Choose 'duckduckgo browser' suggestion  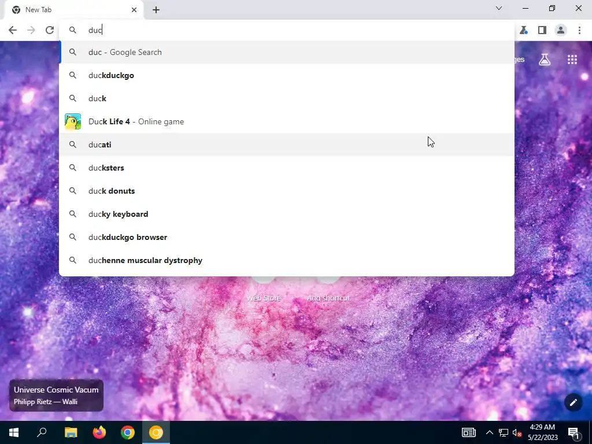[x=287, y=237]
